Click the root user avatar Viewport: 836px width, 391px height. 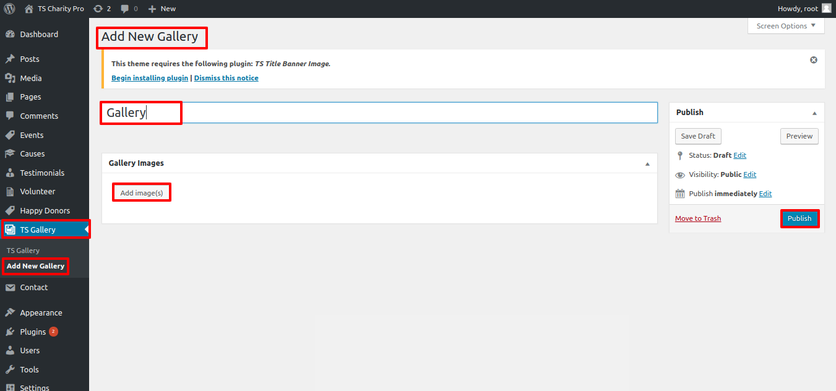click(826, 9)
